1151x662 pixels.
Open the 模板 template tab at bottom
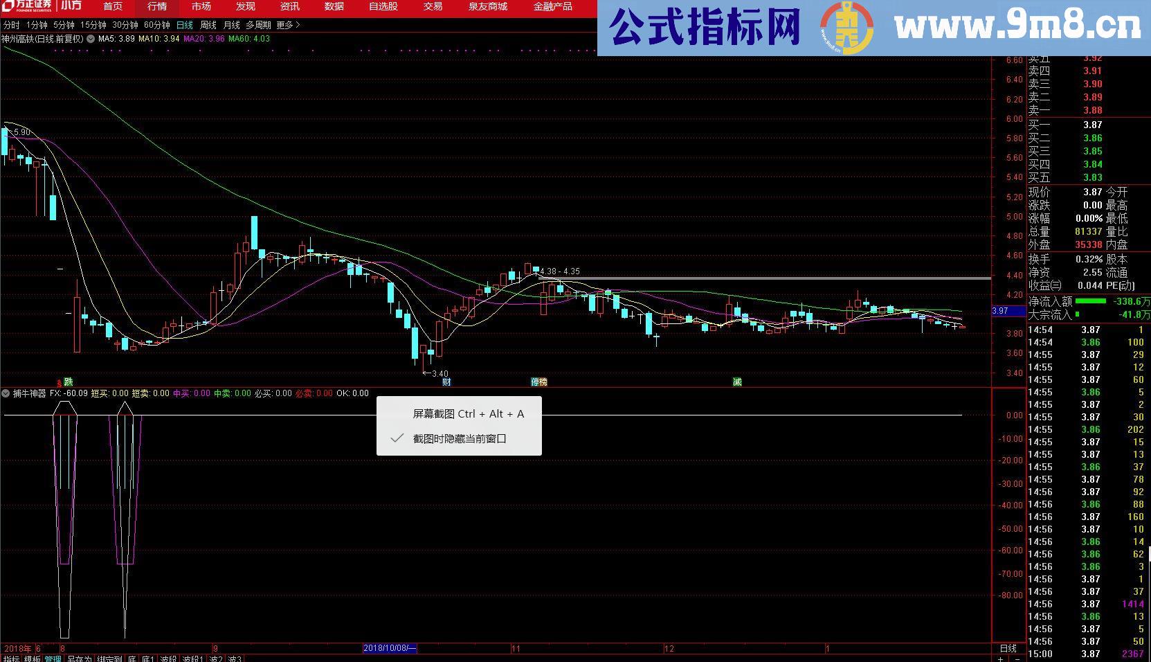point(33,659)
